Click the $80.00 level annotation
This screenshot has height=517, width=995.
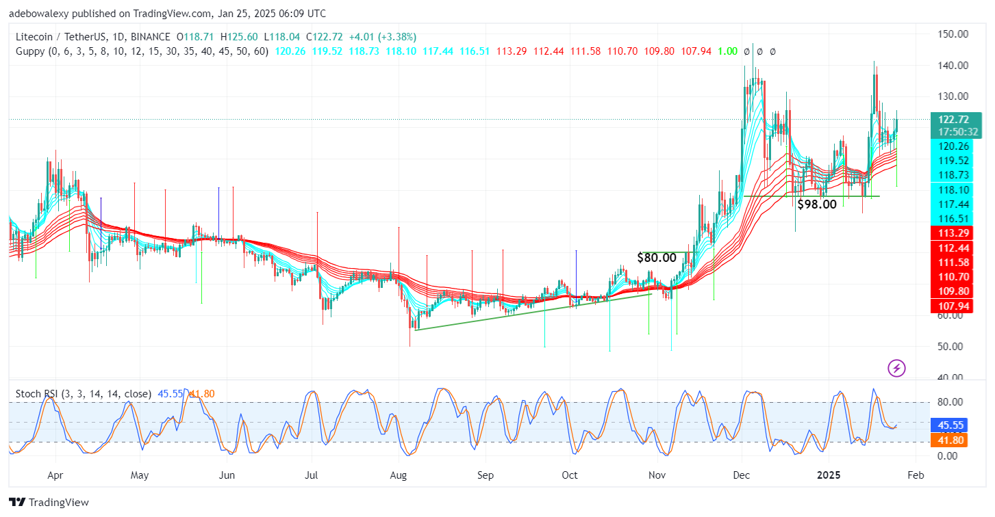pos(656,258)
